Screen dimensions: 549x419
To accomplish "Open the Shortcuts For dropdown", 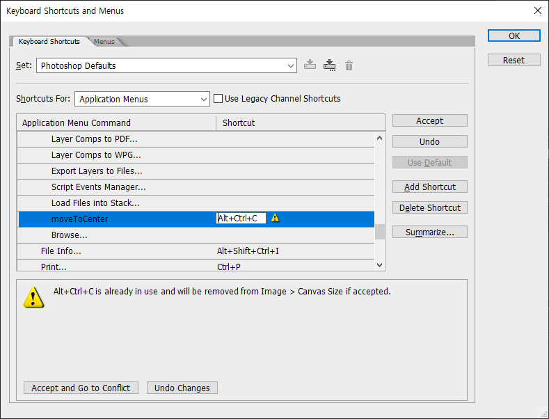I will click(142, 99).
